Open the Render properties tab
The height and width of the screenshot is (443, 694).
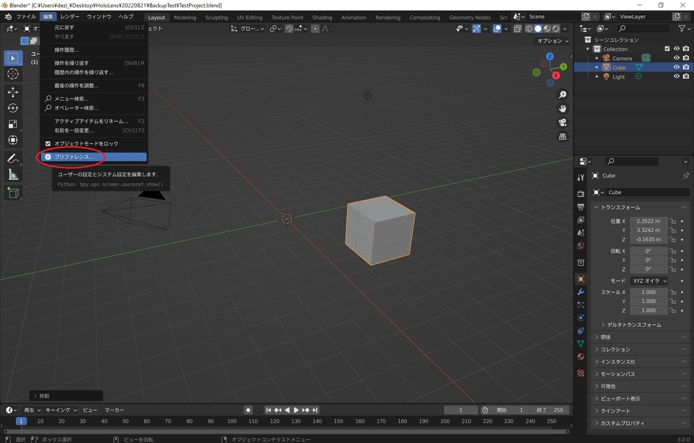point(581,193)
